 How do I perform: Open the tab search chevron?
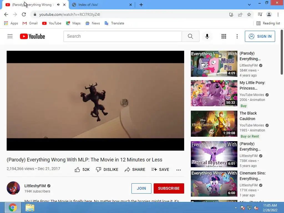(249, 5)
